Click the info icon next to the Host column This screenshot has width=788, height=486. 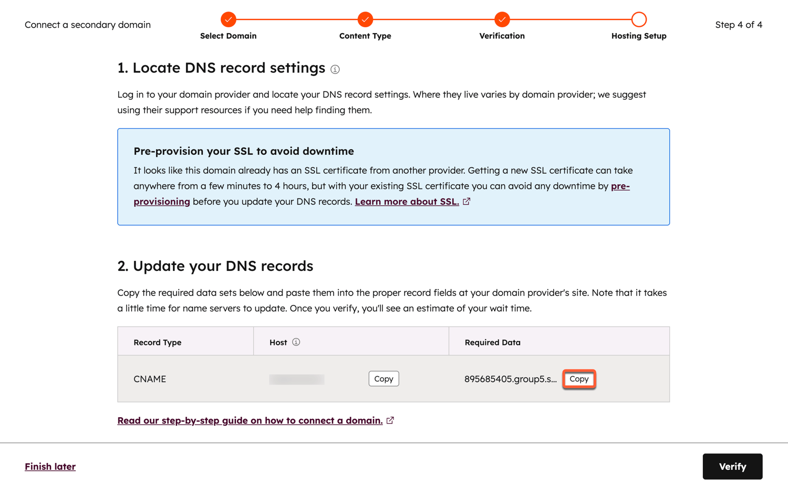click(x=296, y=342)
